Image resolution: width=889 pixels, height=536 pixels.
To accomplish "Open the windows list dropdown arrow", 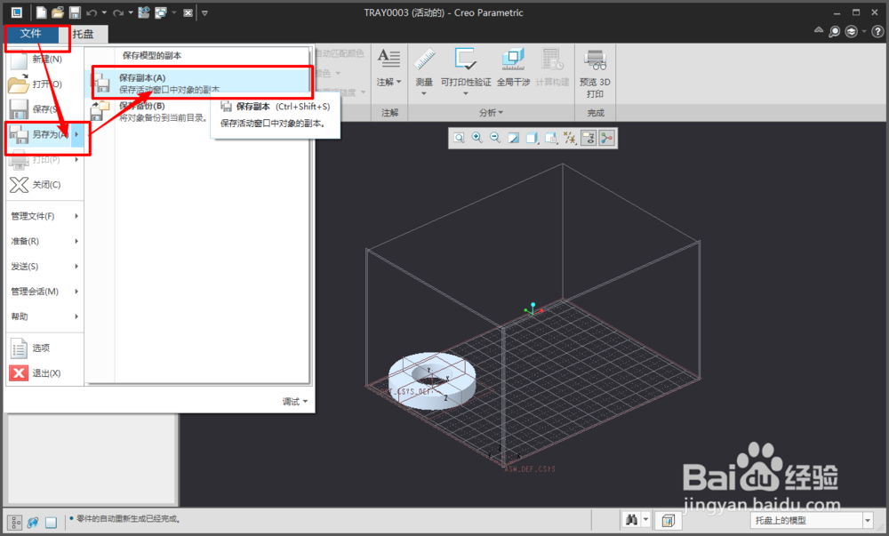I will tap(174, 12).
